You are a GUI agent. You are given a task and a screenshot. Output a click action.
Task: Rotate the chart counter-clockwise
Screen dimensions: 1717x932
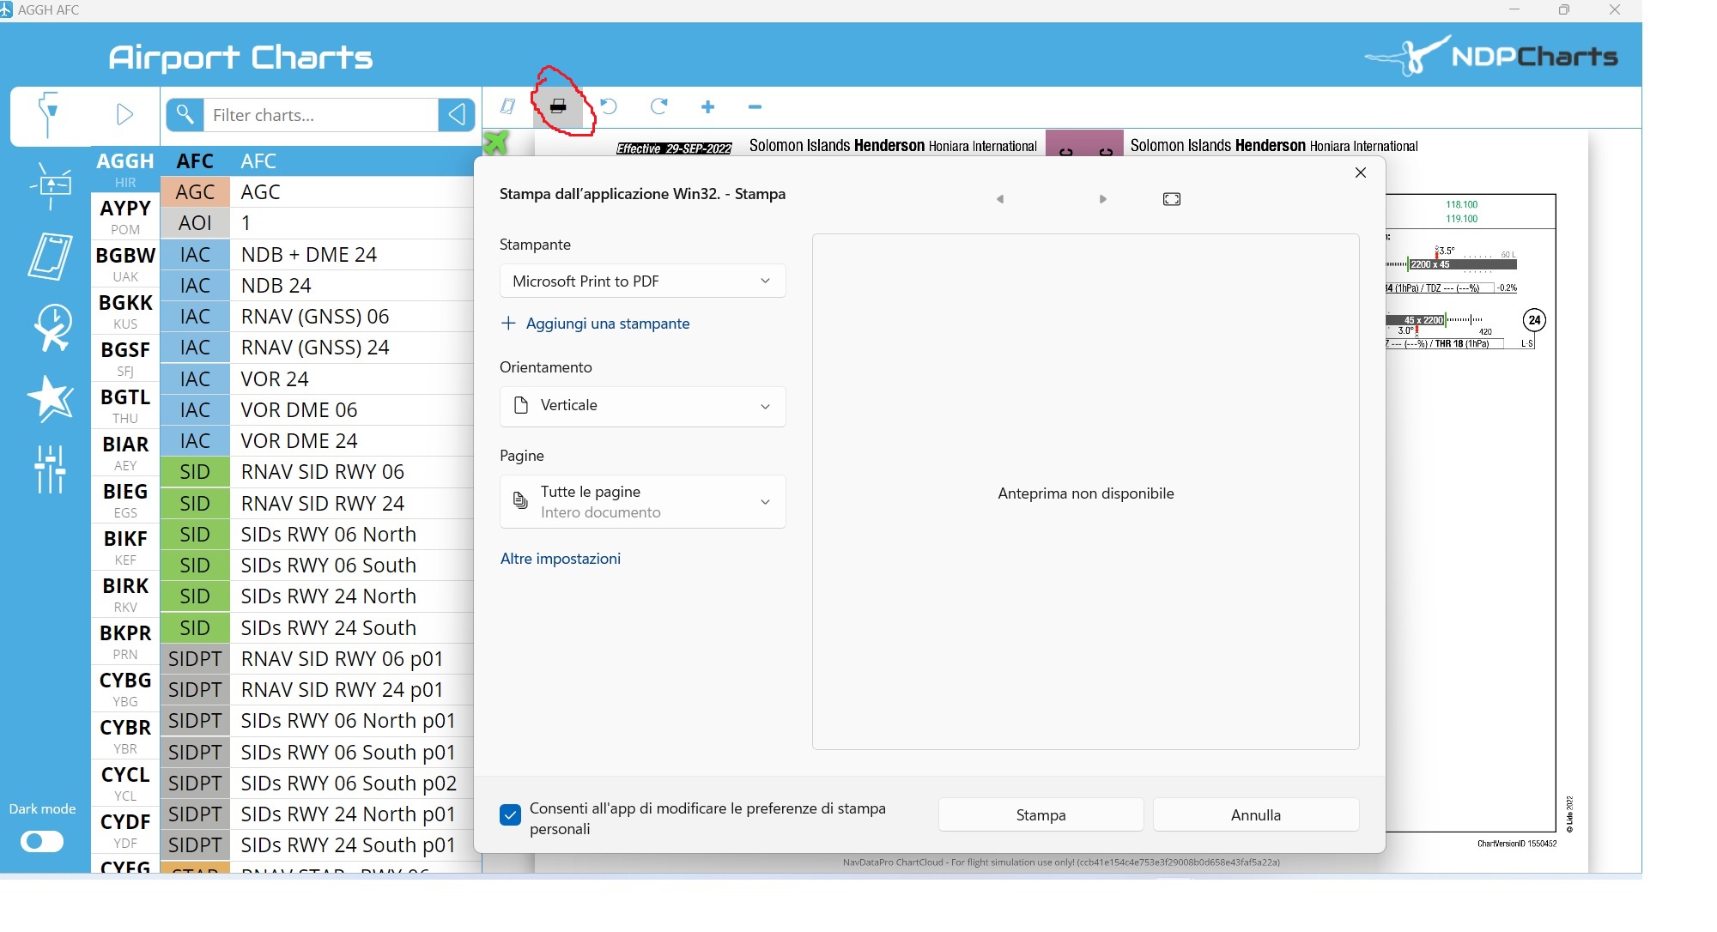(x=609, y=106)
